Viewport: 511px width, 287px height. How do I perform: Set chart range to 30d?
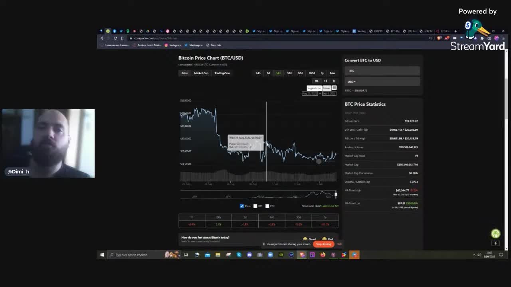(289, 73)
